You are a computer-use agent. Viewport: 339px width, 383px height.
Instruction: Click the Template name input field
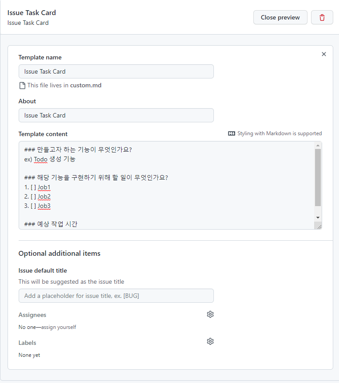tap(116, 71)
